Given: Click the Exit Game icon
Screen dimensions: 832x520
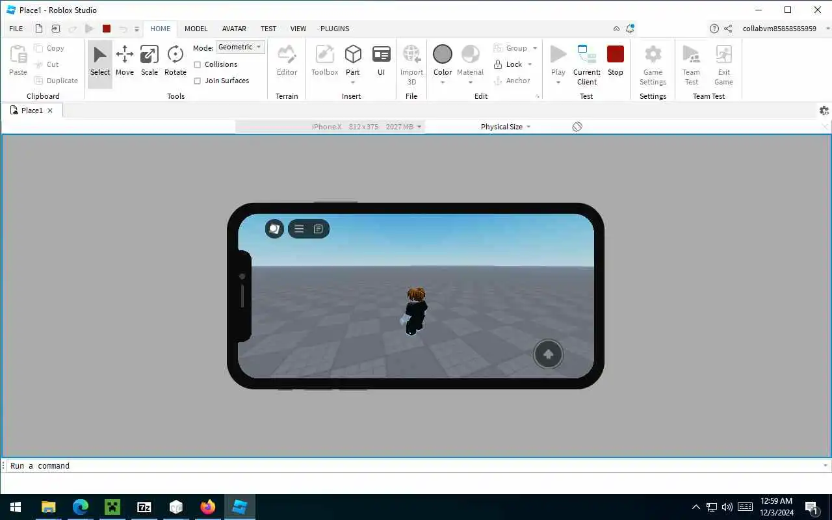Looking at the screenshot, I should click(x=723, y=55).
